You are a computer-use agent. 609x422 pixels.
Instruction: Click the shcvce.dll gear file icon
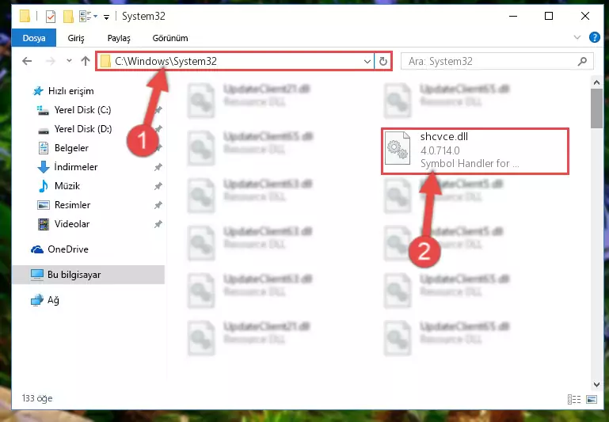pyautogui.click(x=398, y=148)
